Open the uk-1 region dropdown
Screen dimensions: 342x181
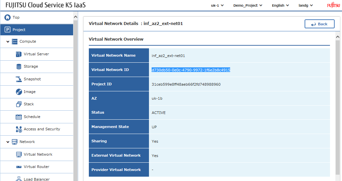click(217, 5)
